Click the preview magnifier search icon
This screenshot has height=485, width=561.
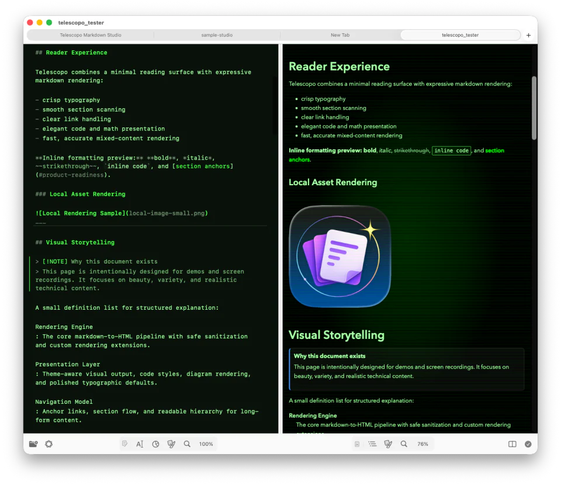pyautogui.click(x=404, y=444)
